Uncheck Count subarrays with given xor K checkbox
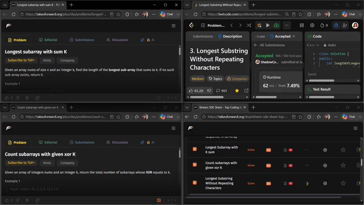The height and width of the screenshot is (205, 364). pyautogui.click(x=194, y=165)
